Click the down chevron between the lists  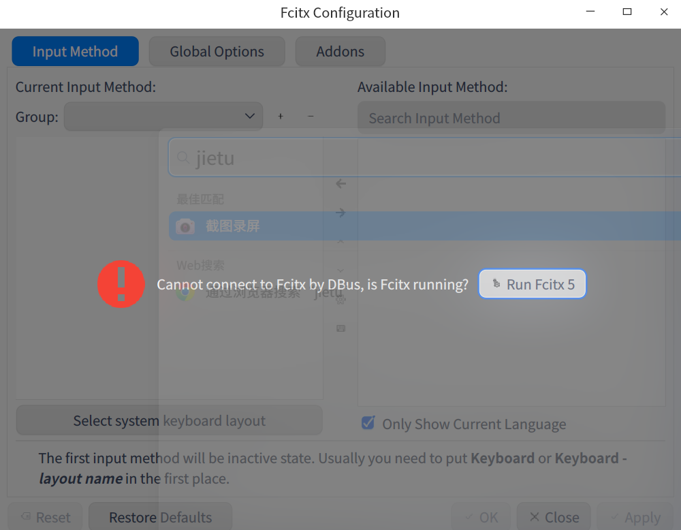[341, 270]
